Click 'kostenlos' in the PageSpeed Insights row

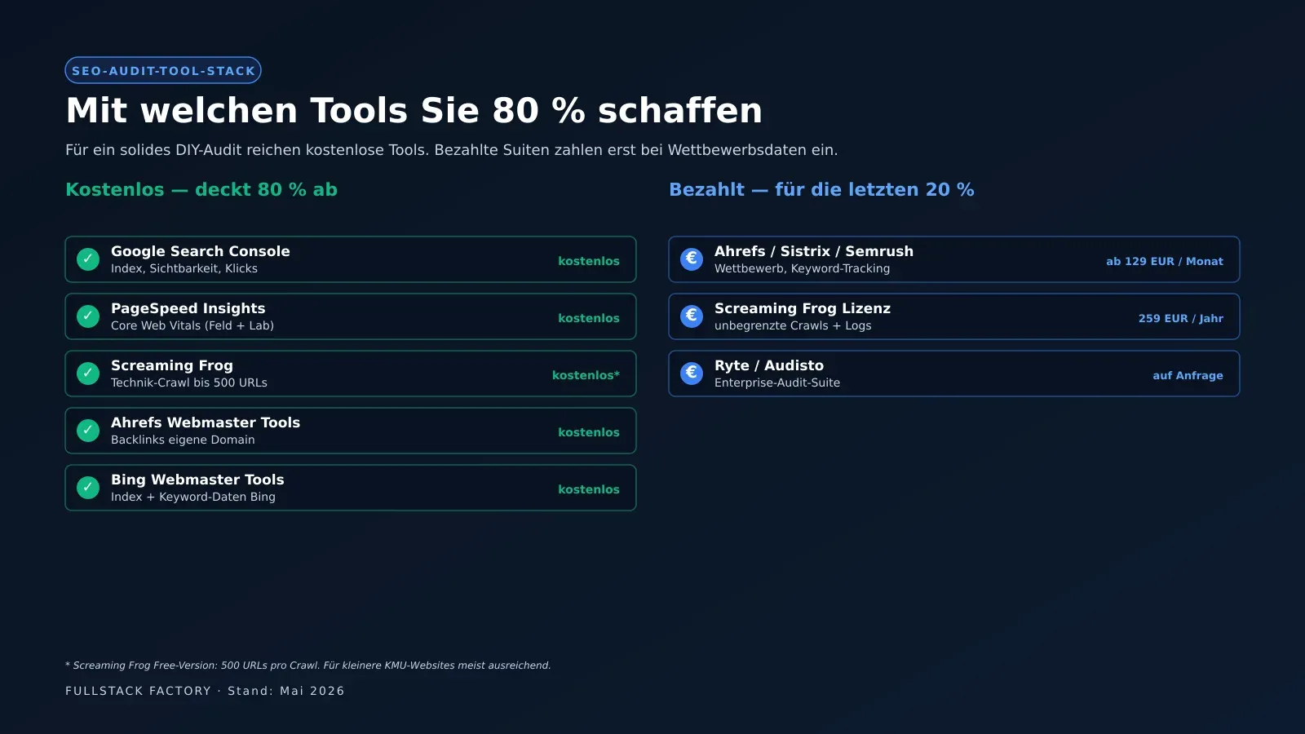(589, 318)
